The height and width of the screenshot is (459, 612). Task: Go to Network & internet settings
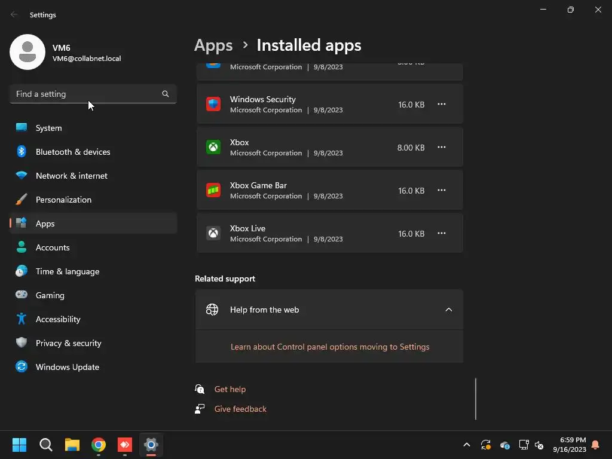[93, 176]
